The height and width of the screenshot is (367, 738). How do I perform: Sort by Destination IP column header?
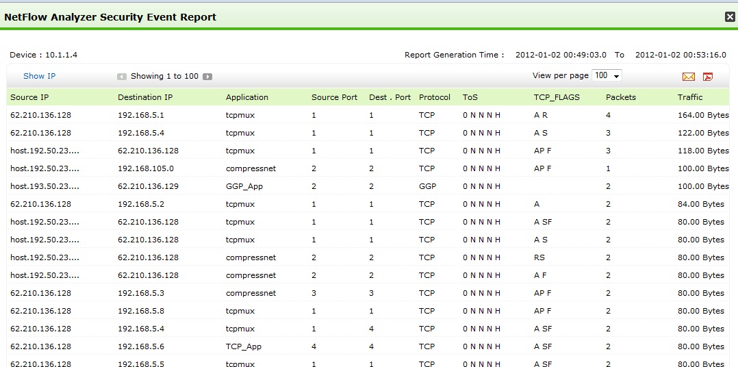tap(145, 97)
